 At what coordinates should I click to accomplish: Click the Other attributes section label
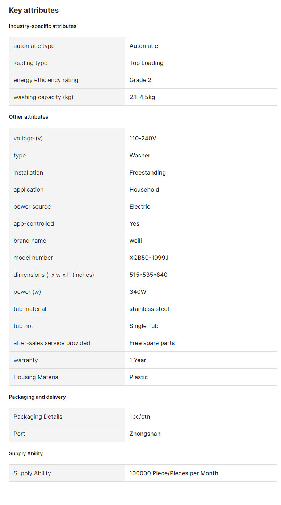[29, 117]
